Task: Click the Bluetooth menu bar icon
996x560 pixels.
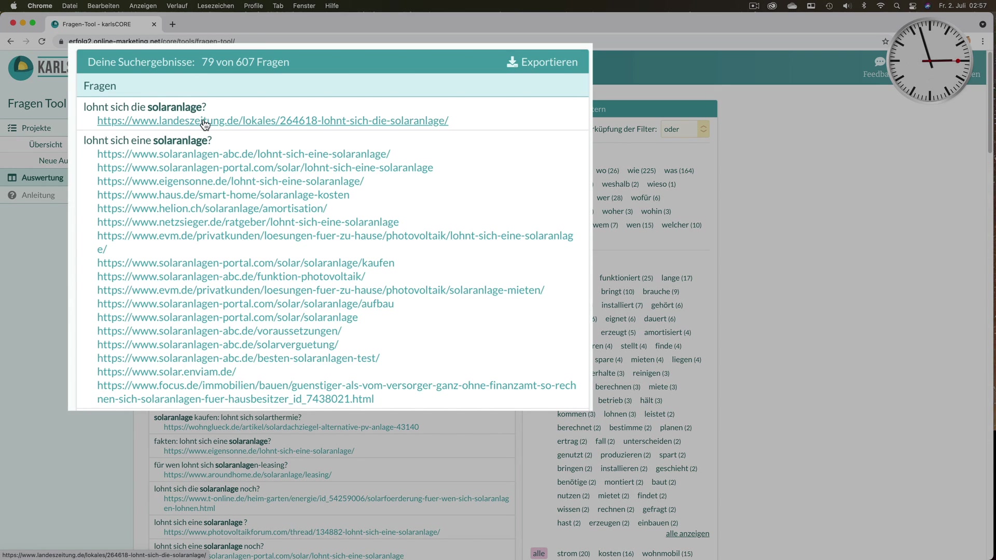Action: point(864,6)
